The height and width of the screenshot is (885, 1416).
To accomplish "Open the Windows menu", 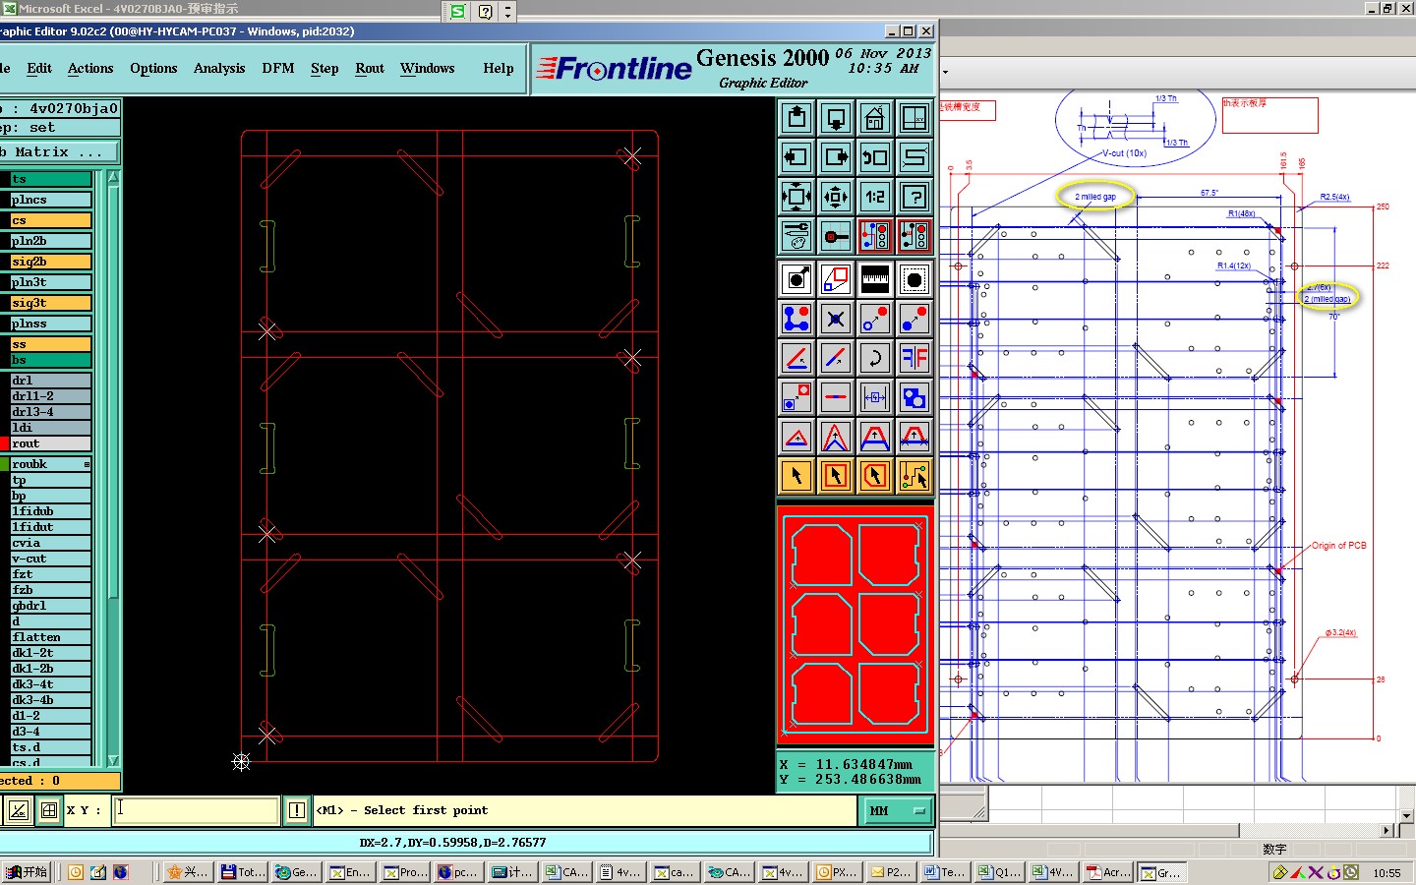I will [427, 68].
